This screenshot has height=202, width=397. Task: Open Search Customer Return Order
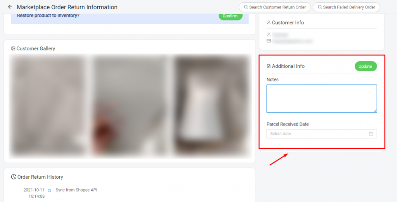pos(275,7)
